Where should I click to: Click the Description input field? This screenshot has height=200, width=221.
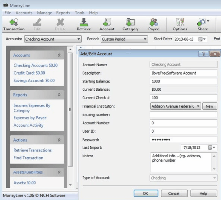click(184, 73)
